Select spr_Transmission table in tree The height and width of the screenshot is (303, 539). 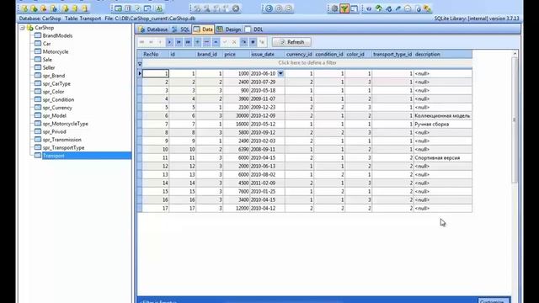[61, 140]
